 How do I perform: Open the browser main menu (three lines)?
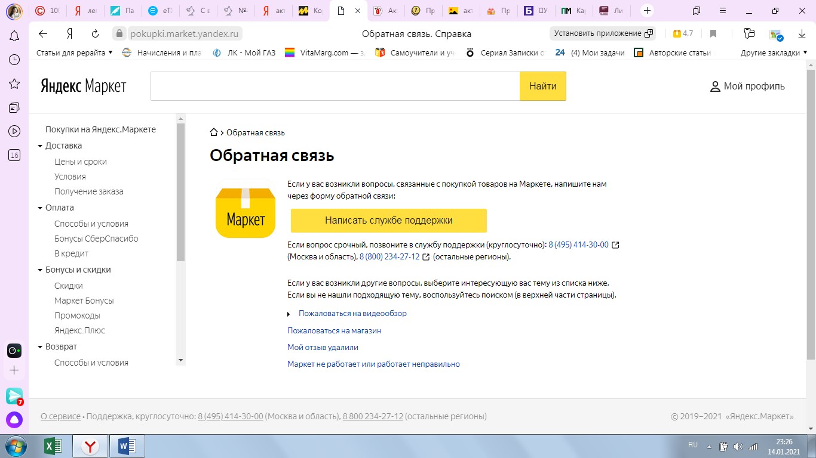coord(723,10)
